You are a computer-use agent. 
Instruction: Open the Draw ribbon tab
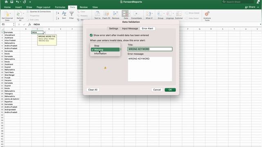coord(29,7)
